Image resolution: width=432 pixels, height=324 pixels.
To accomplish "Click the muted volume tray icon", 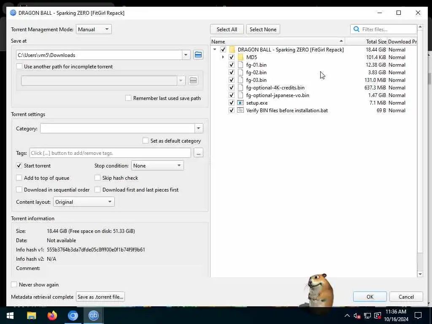I will coord(357,316).
